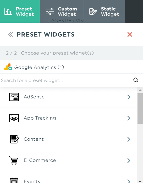Switch to the Custom Widget tab
This screenshot has width=143, height=183.
click(62, 11)
